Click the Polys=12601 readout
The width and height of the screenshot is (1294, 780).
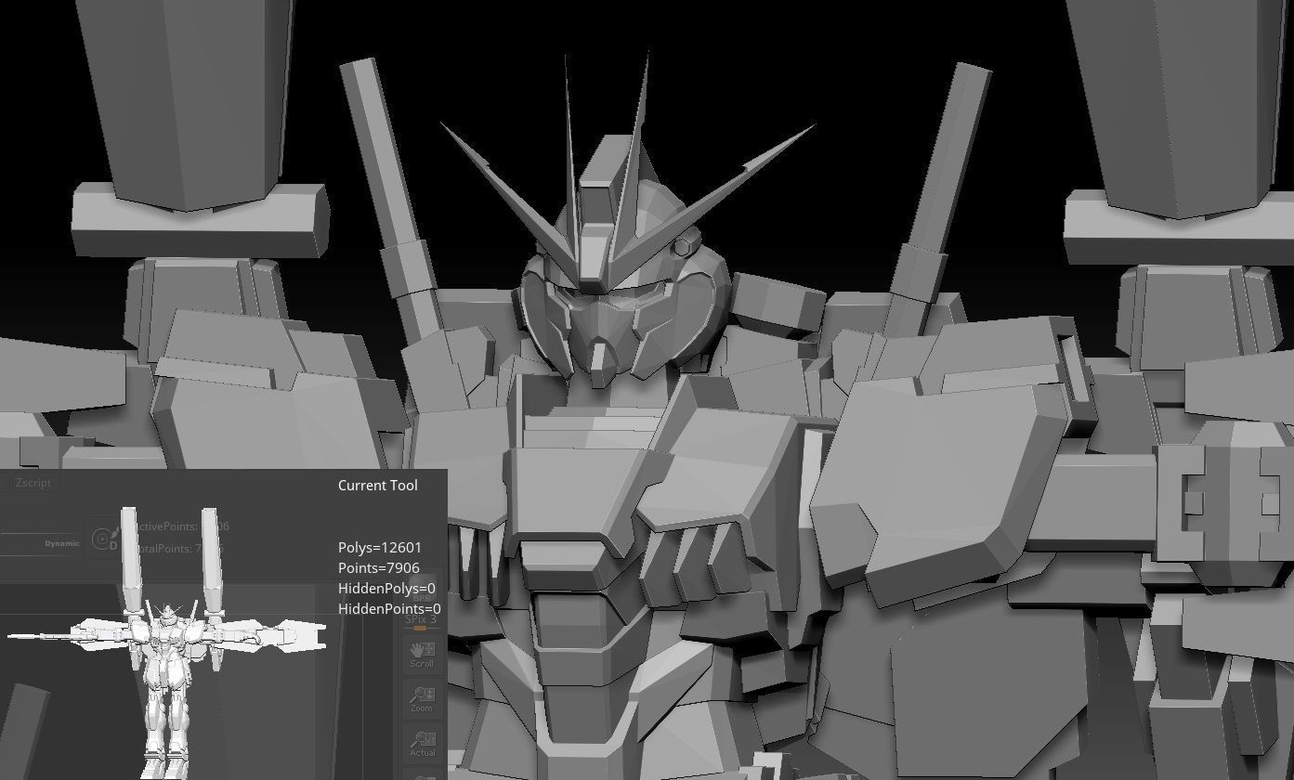tap(380, 547)
